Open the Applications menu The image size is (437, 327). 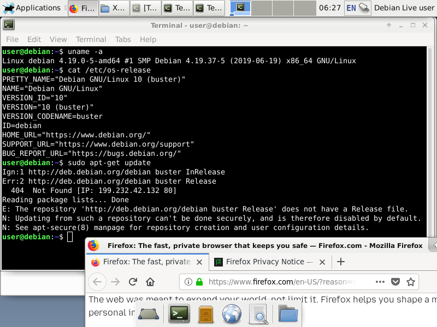point(32,8)
